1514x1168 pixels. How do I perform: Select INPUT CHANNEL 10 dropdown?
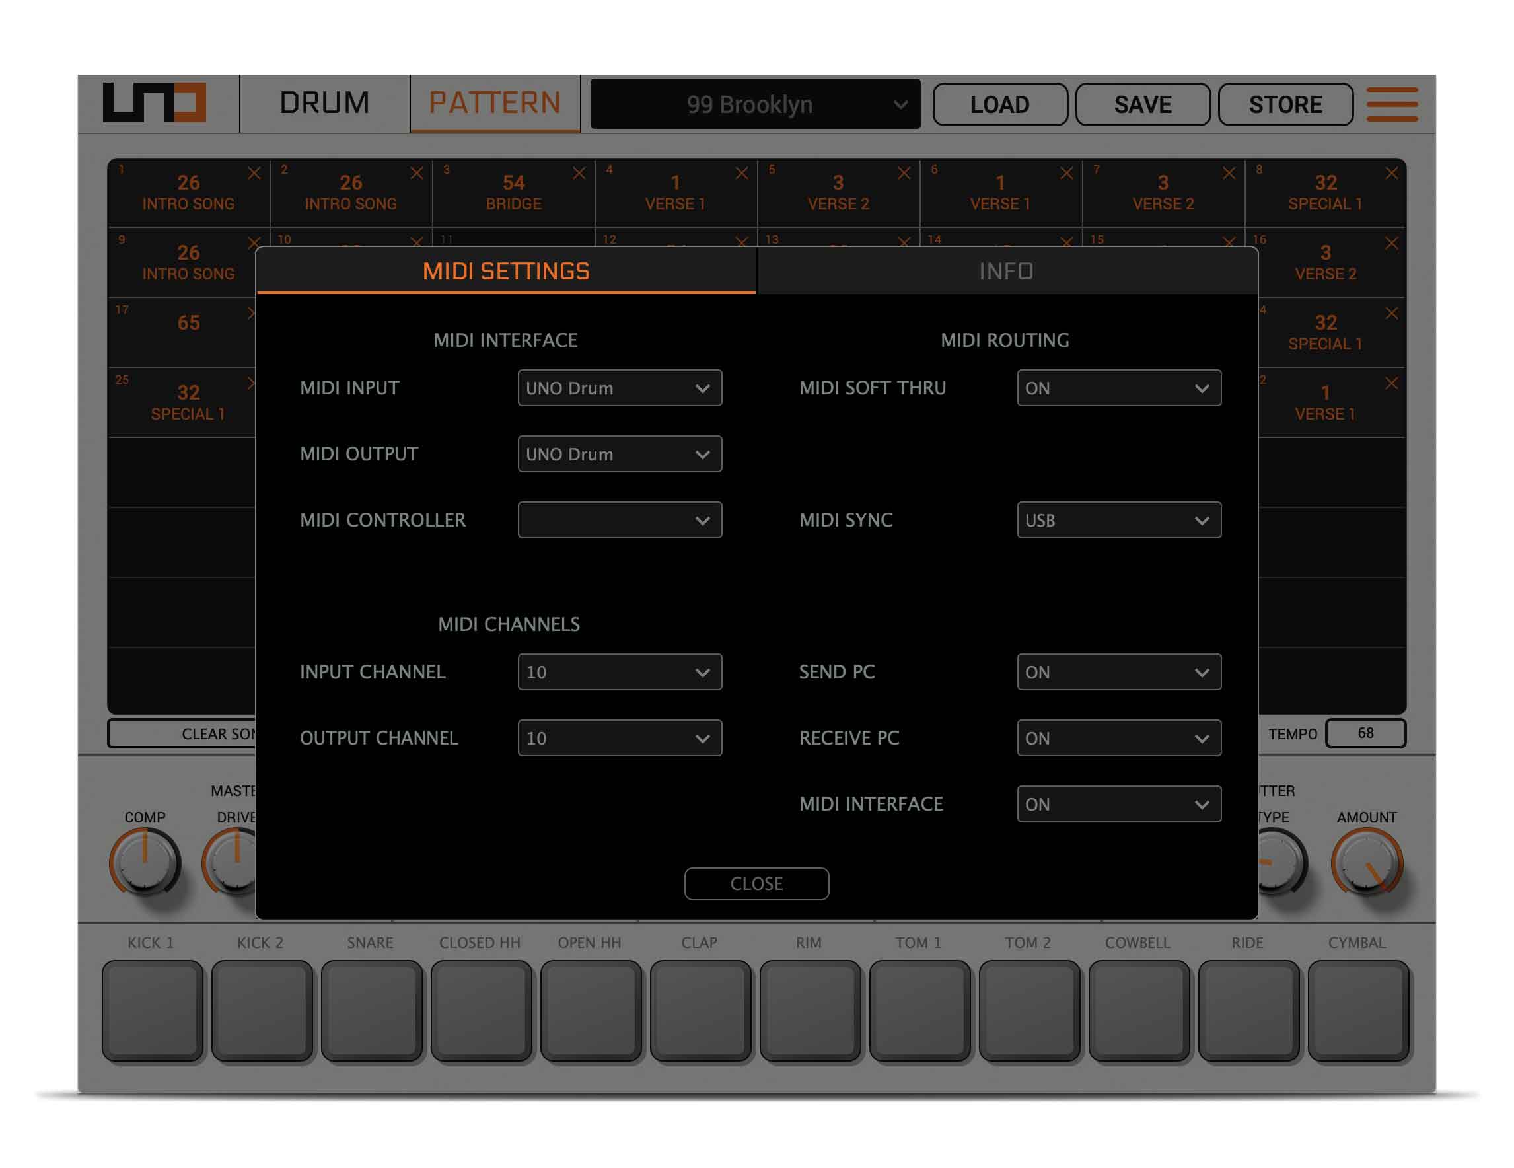(x=620, y=673)
